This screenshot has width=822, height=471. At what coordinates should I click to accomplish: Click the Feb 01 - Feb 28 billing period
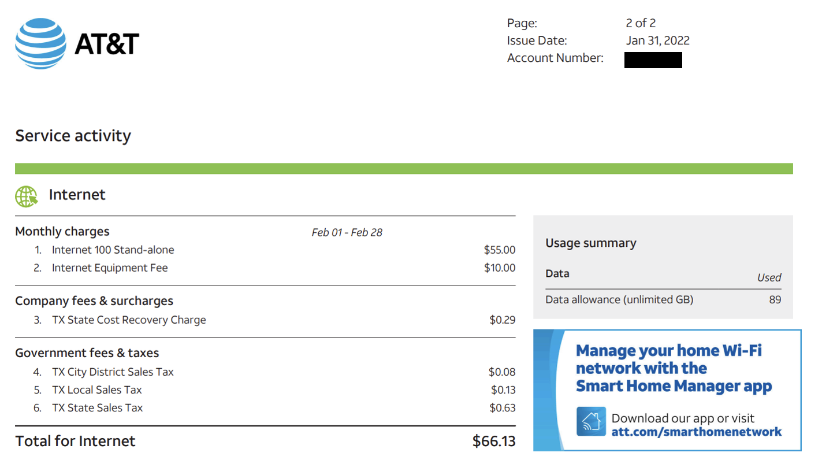(347, 232)
